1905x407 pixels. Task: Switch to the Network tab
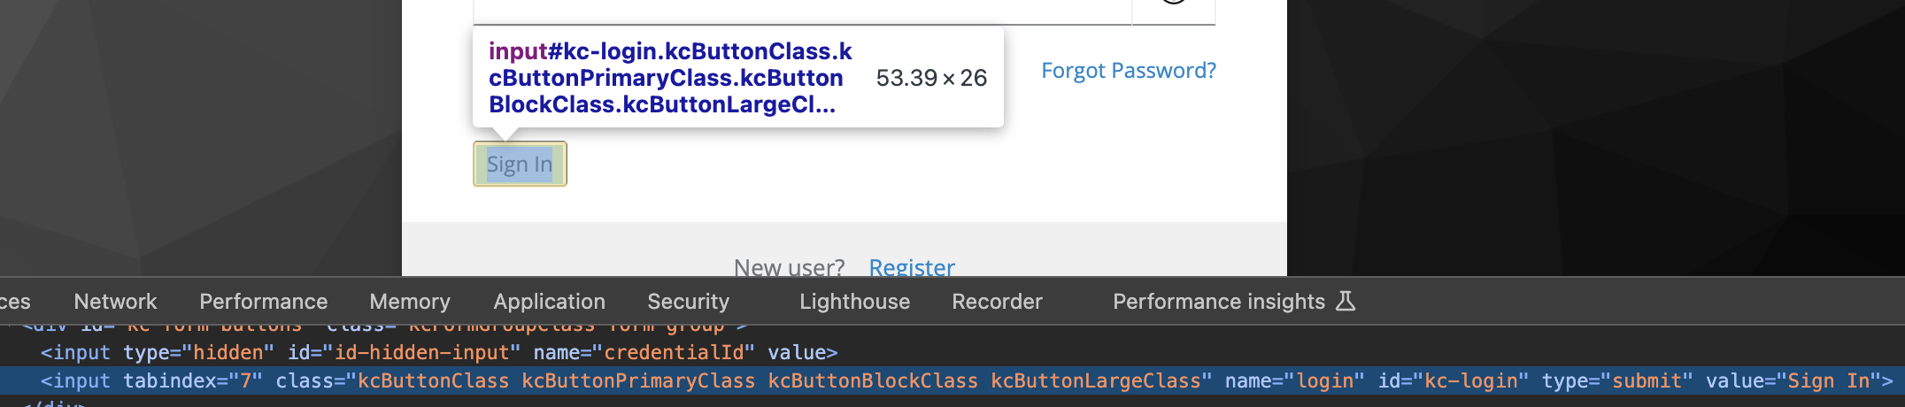tap(115, 302)
